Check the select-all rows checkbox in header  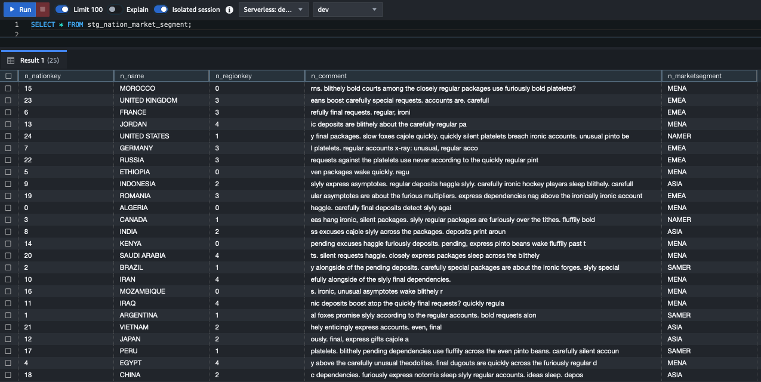[x=8, y=76]
